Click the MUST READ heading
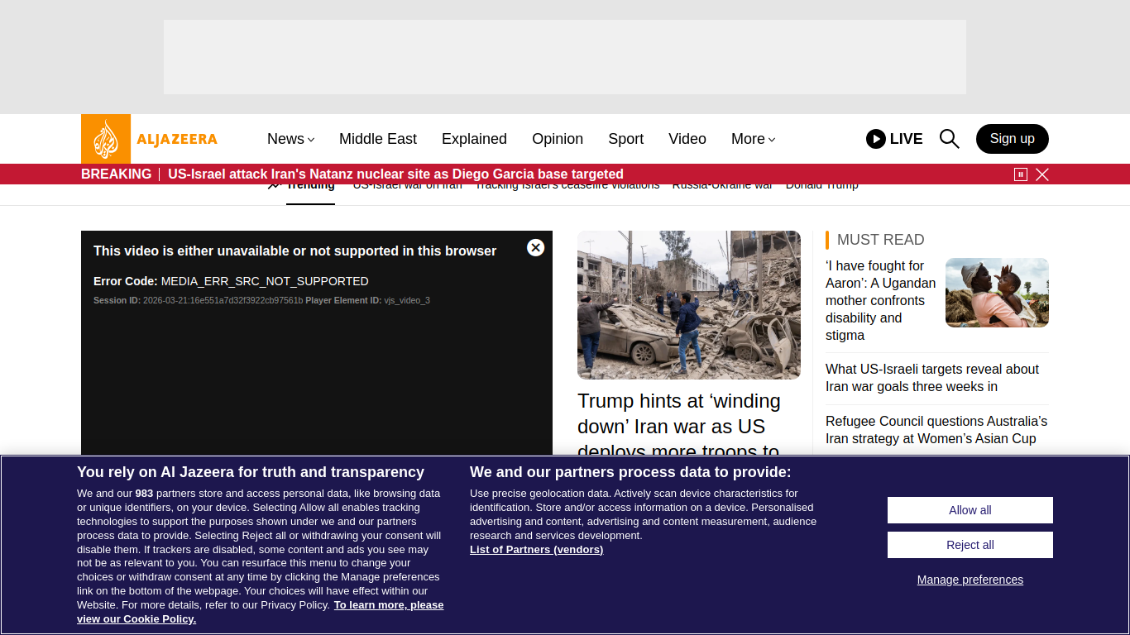 click(x=881, y=240)
